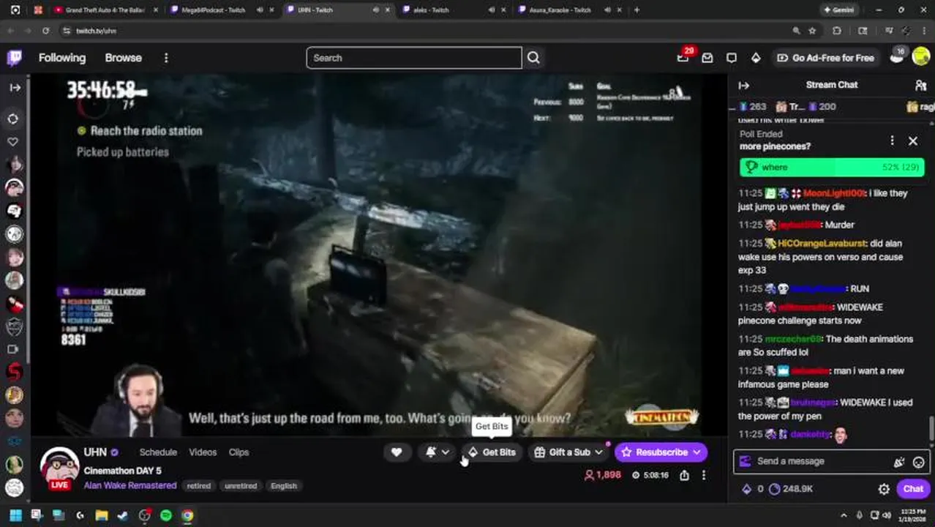Click the UHN channel avatar with LIVE badge
The image size is (935, 527).
pos(59,468)
